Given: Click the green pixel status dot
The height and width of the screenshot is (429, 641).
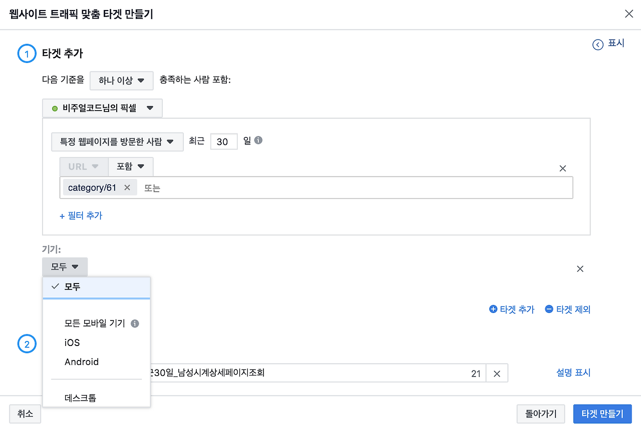Looking at the screenshot, I should pos(55,108).
